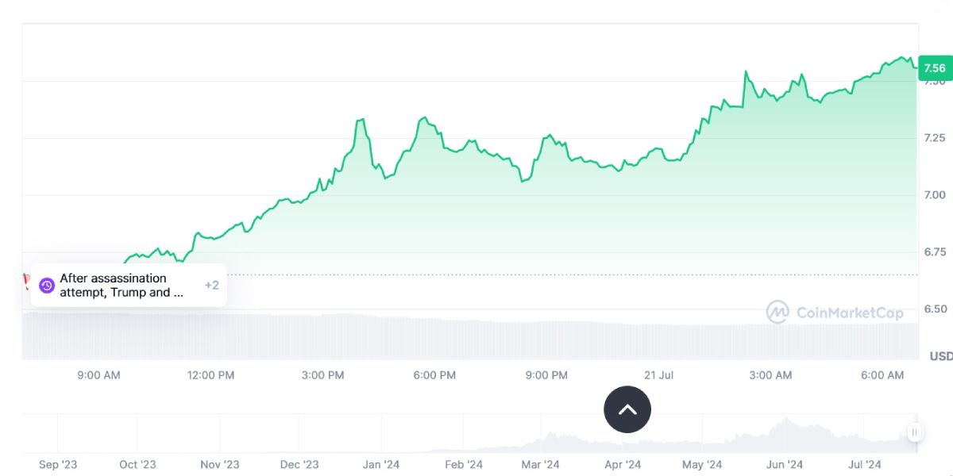The width and height of the screenshot is (953, 476).
Task: Select Mar '24 on the range timeline
Action: coord(540,465)
